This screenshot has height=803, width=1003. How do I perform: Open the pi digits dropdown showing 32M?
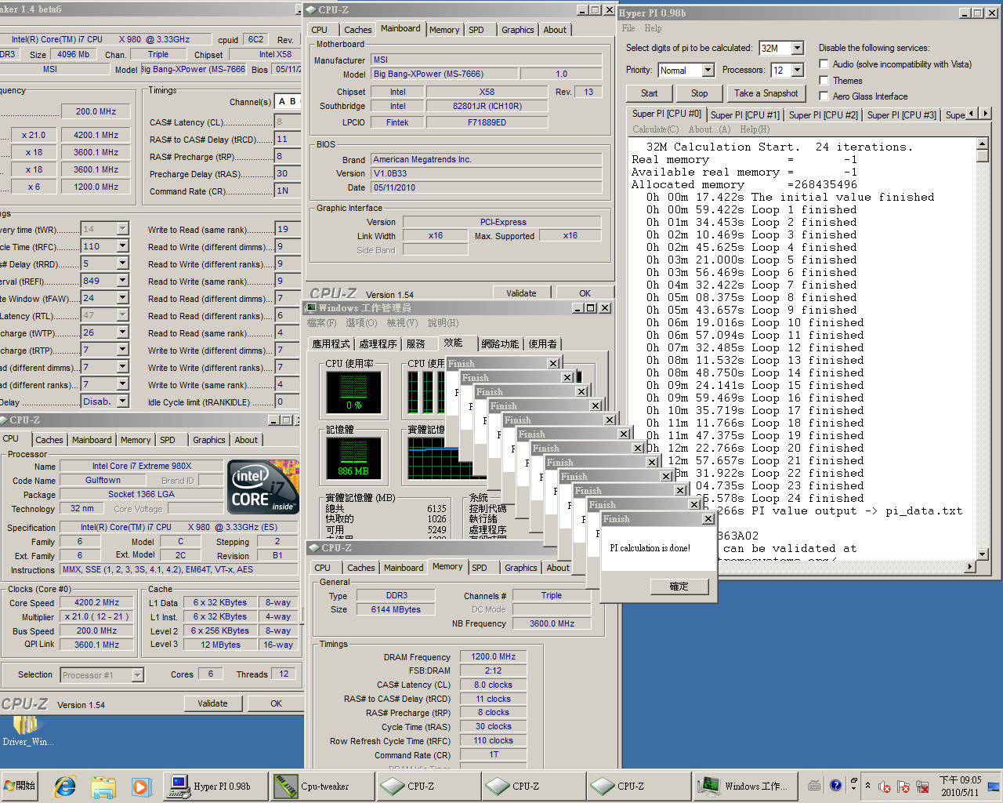(x=797, y=48)
